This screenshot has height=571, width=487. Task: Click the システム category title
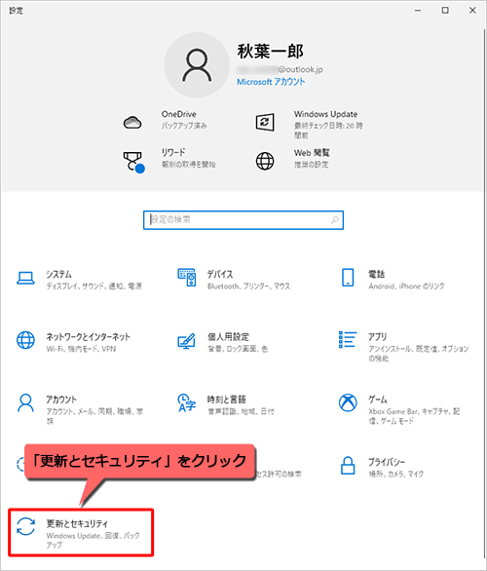tap(58, 274)
